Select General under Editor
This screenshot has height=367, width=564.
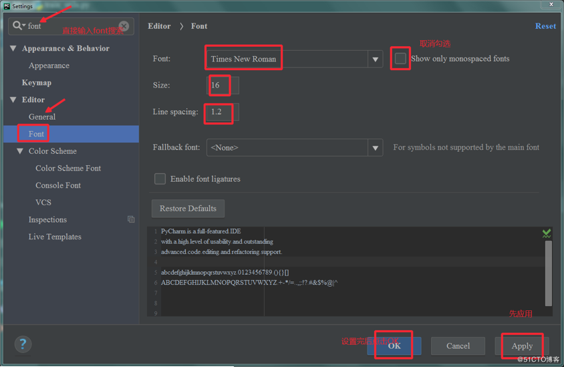(42, 117)
